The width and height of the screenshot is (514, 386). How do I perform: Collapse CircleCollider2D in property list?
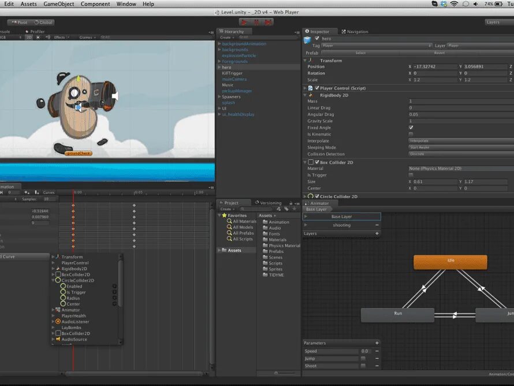click(53, 280)
